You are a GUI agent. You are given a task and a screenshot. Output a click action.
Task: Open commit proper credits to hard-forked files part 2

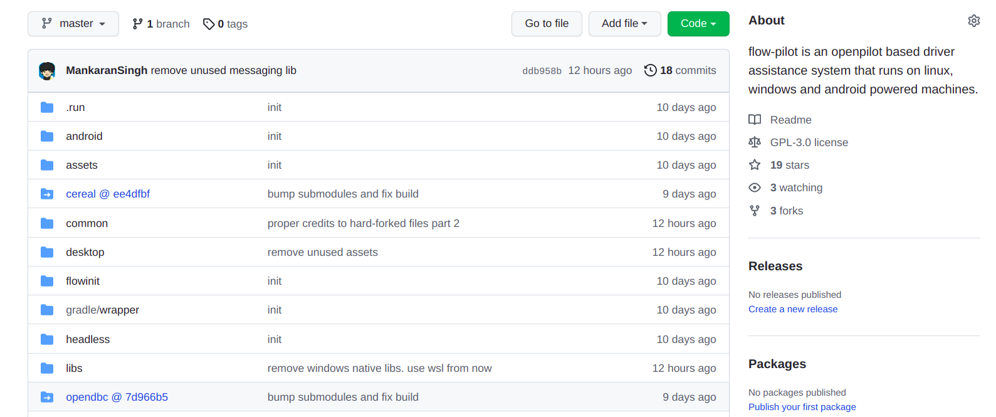coord(364,223)
